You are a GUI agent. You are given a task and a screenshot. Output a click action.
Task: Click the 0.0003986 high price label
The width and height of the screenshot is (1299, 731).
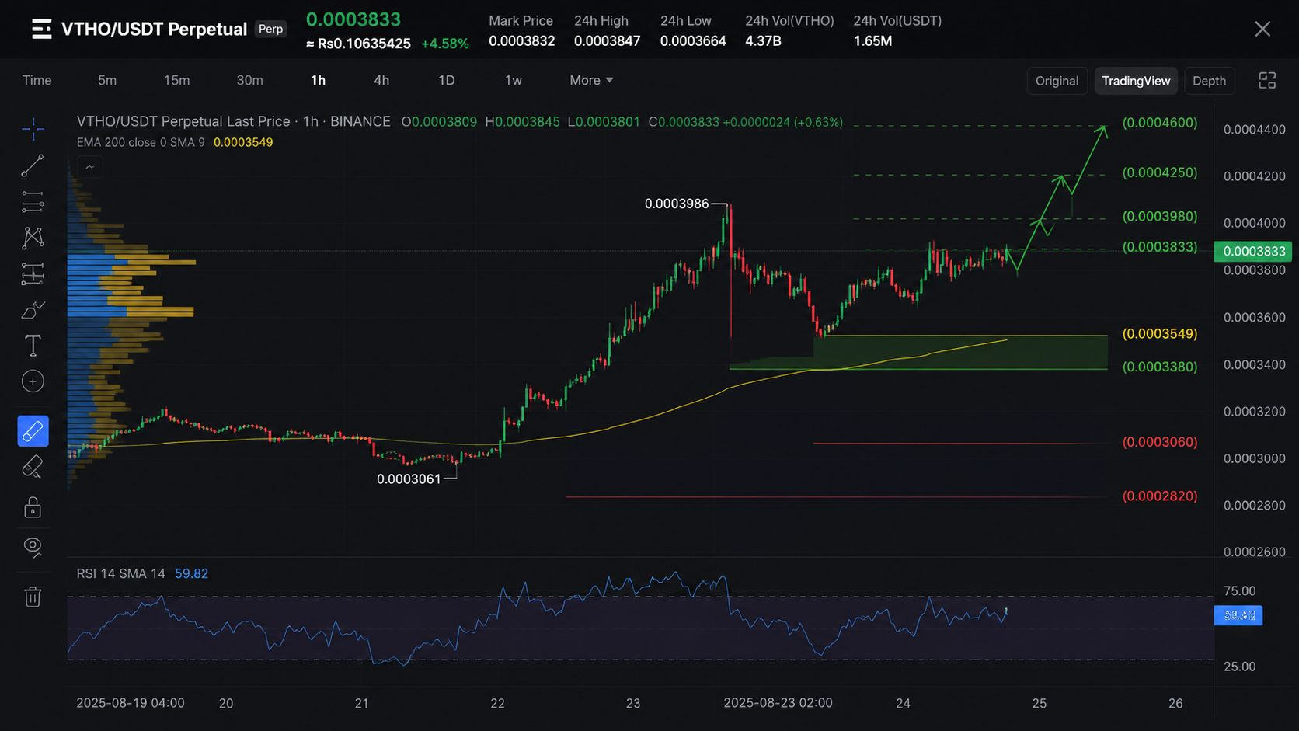click(x=677, y=204)
